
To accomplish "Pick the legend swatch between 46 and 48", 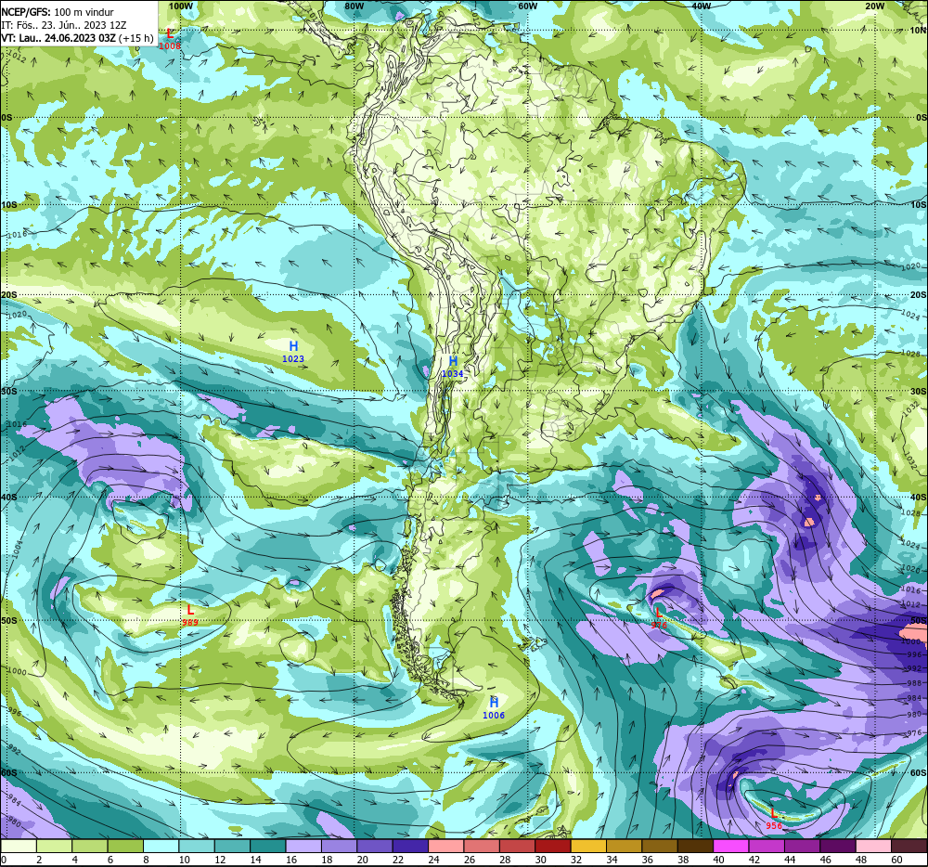I will 839,847.
